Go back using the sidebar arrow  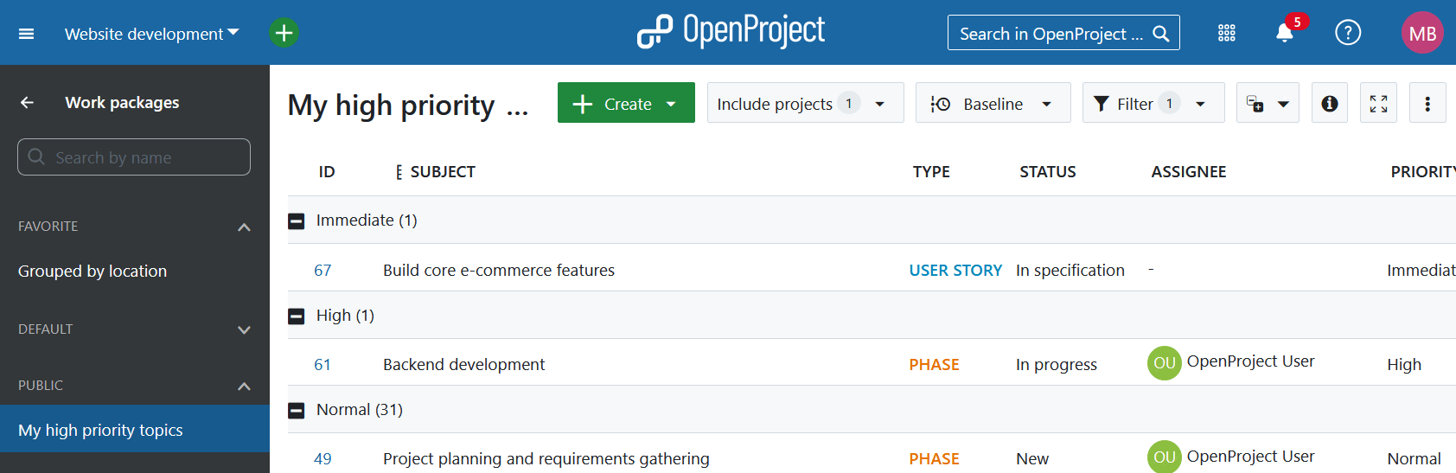(27, 102)
